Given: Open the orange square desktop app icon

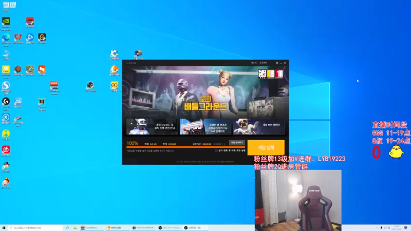Looking at the screenshot, I should point(42,71).
